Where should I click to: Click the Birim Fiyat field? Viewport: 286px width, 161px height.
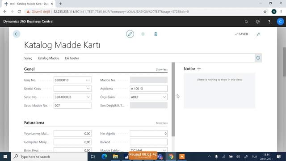click(x=72, y=150)
